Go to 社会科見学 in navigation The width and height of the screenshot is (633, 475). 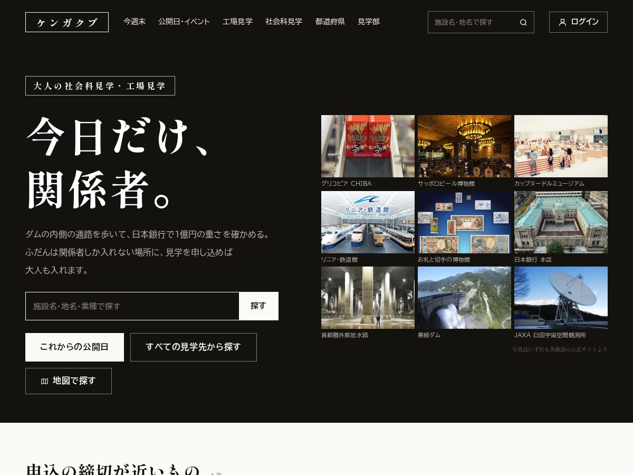coord(284,22)
